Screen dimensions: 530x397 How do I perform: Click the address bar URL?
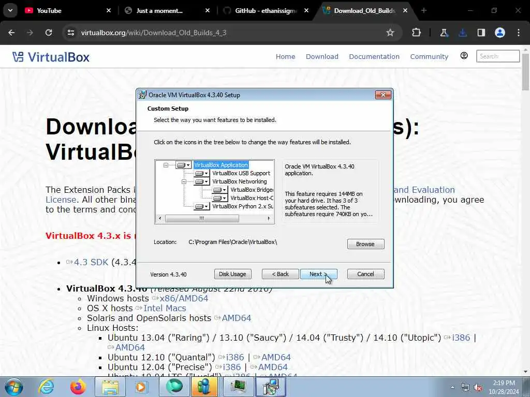pos(154,33)
